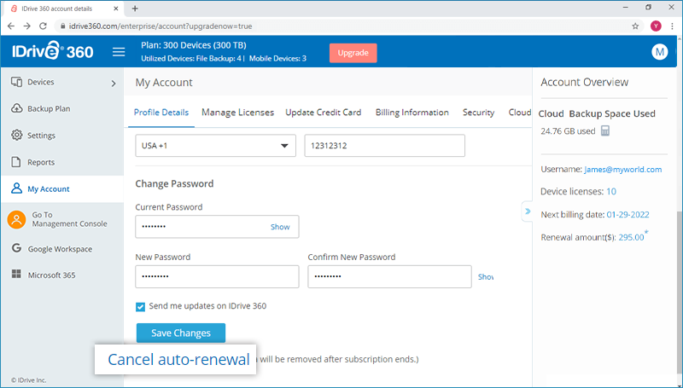Click the Settings gear icon in sidebar
683x388 pixels.
(16, 135)
